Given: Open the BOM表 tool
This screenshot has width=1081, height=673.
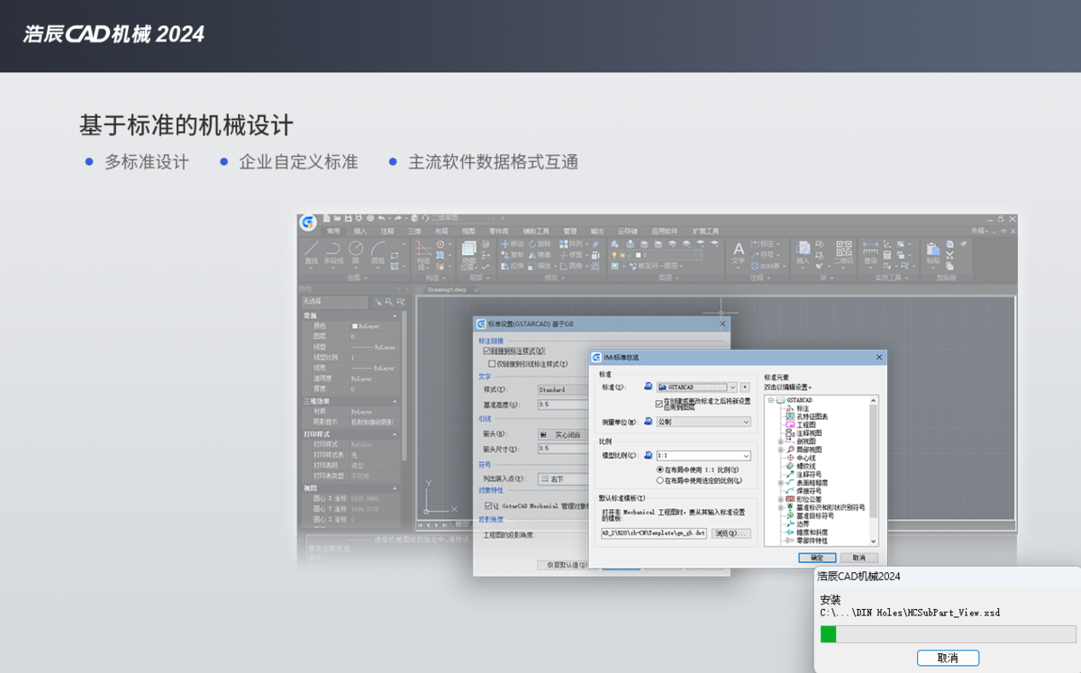Looking at the screenshot, I should point(766,267).
